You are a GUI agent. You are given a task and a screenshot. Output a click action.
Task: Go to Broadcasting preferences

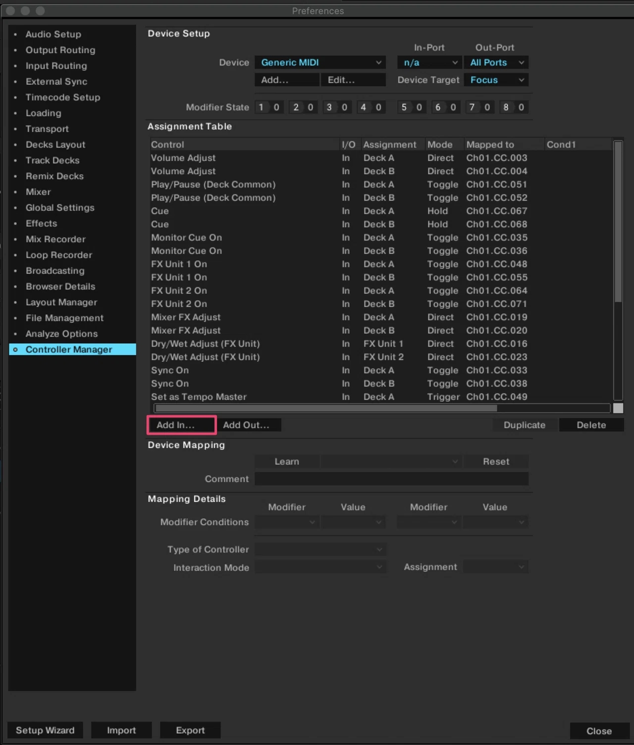[x=55, y=271]
